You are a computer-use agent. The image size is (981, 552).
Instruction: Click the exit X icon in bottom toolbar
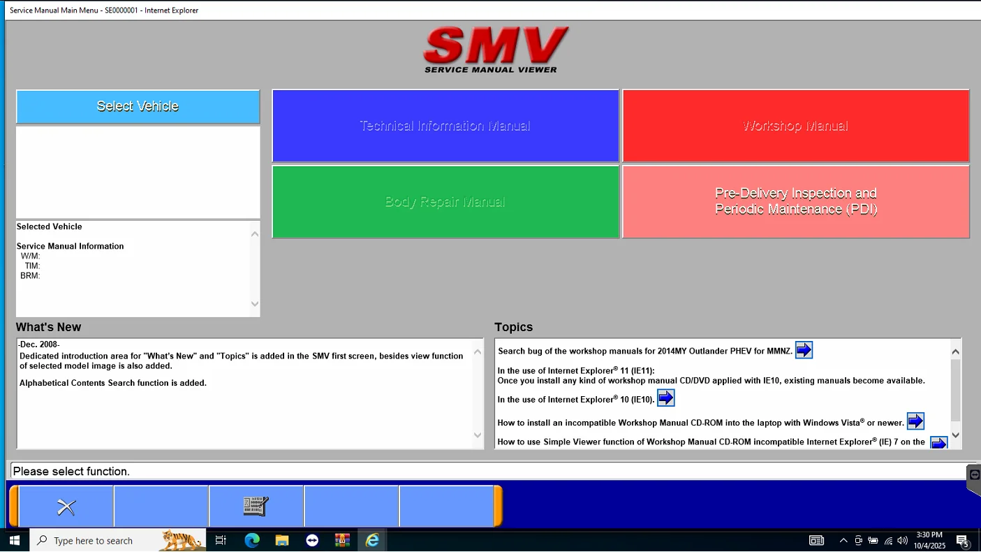(66, 507)
